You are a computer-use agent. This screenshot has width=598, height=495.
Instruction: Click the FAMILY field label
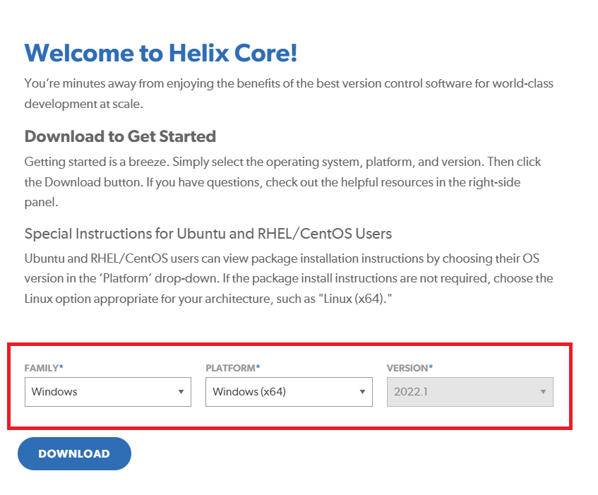pos(44,368)
